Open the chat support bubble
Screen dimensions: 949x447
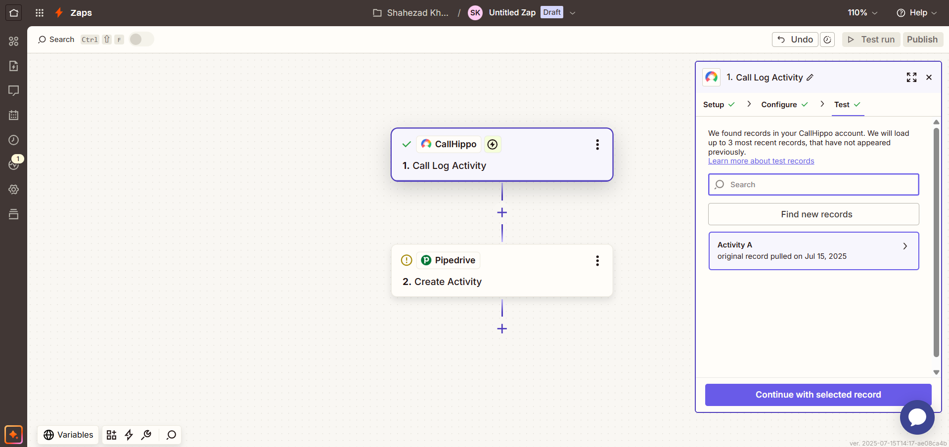click(917, 417)
